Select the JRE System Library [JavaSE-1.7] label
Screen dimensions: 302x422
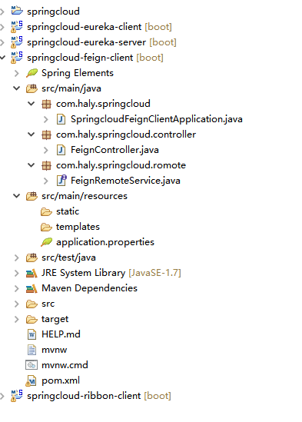111,273
